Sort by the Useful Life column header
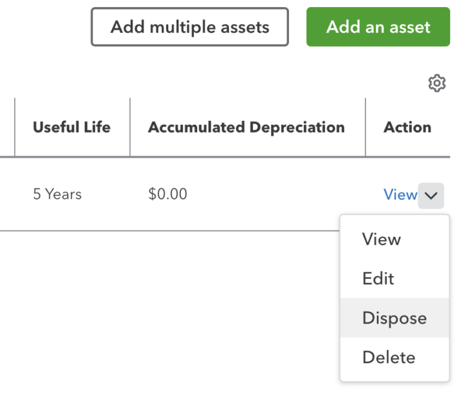 coord(72,127)
